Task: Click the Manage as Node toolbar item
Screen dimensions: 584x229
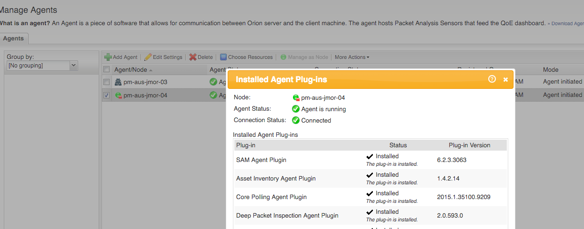Action: [x=304, y=57]
